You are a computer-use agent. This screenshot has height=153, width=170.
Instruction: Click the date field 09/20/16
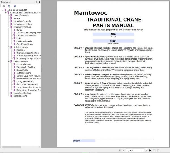click(84, 141)
